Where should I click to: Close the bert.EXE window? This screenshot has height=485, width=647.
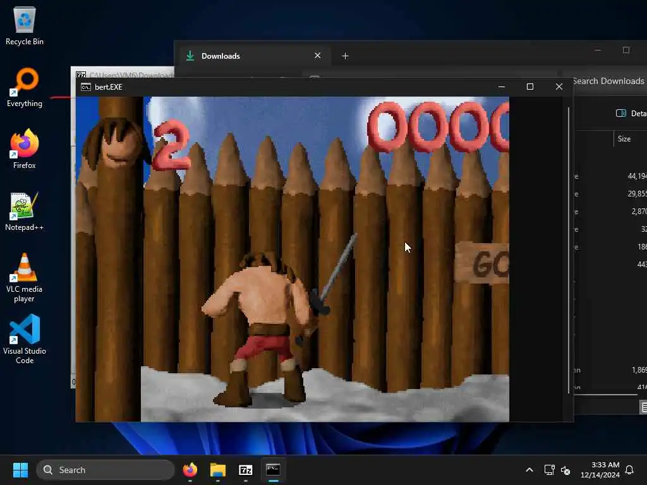(559, 87)
